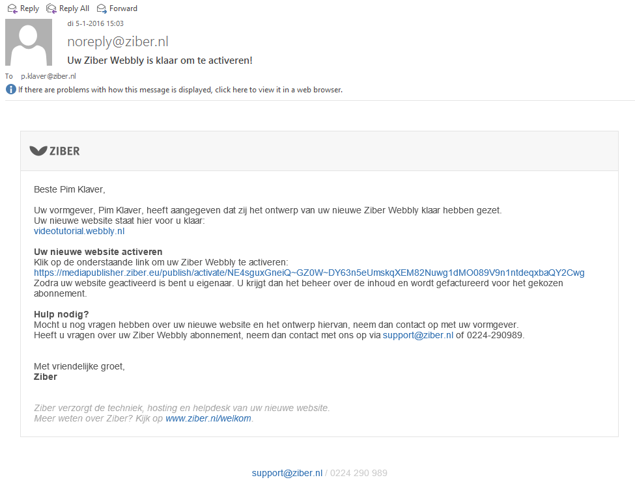Open the mediapublisher activation link
This screenshot has width=635, height=482.
click(x=309, y=273)
